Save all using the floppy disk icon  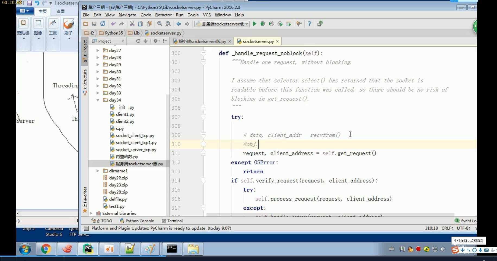pos(94,24)
